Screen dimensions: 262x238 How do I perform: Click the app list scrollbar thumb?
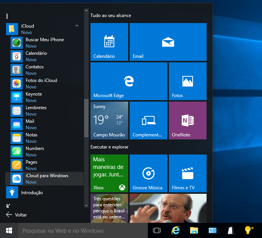pyautogui.click(x=86, y=118)
